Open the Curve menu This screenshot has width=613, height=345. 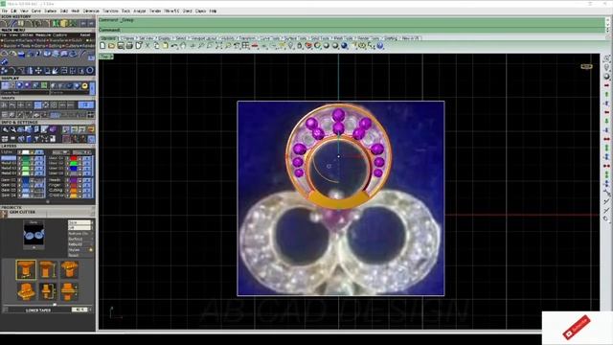pos(36,11)
